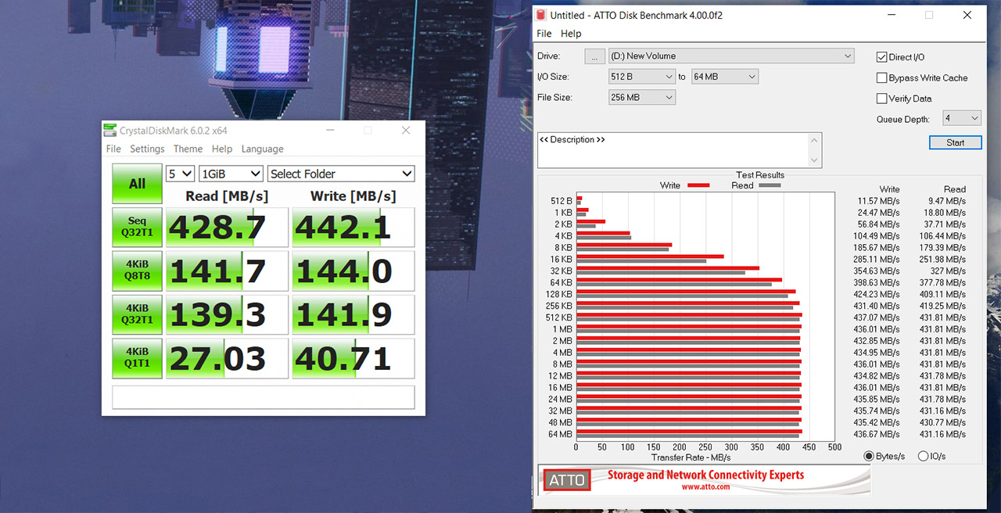1001x513 pixels.
Task: Click the 8 KB read value 179.39 MB/s
Action: tap(942, 248)
